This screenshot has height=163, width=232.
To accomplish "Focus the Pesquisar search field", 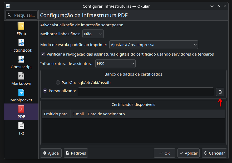I will tap(21, 15).
